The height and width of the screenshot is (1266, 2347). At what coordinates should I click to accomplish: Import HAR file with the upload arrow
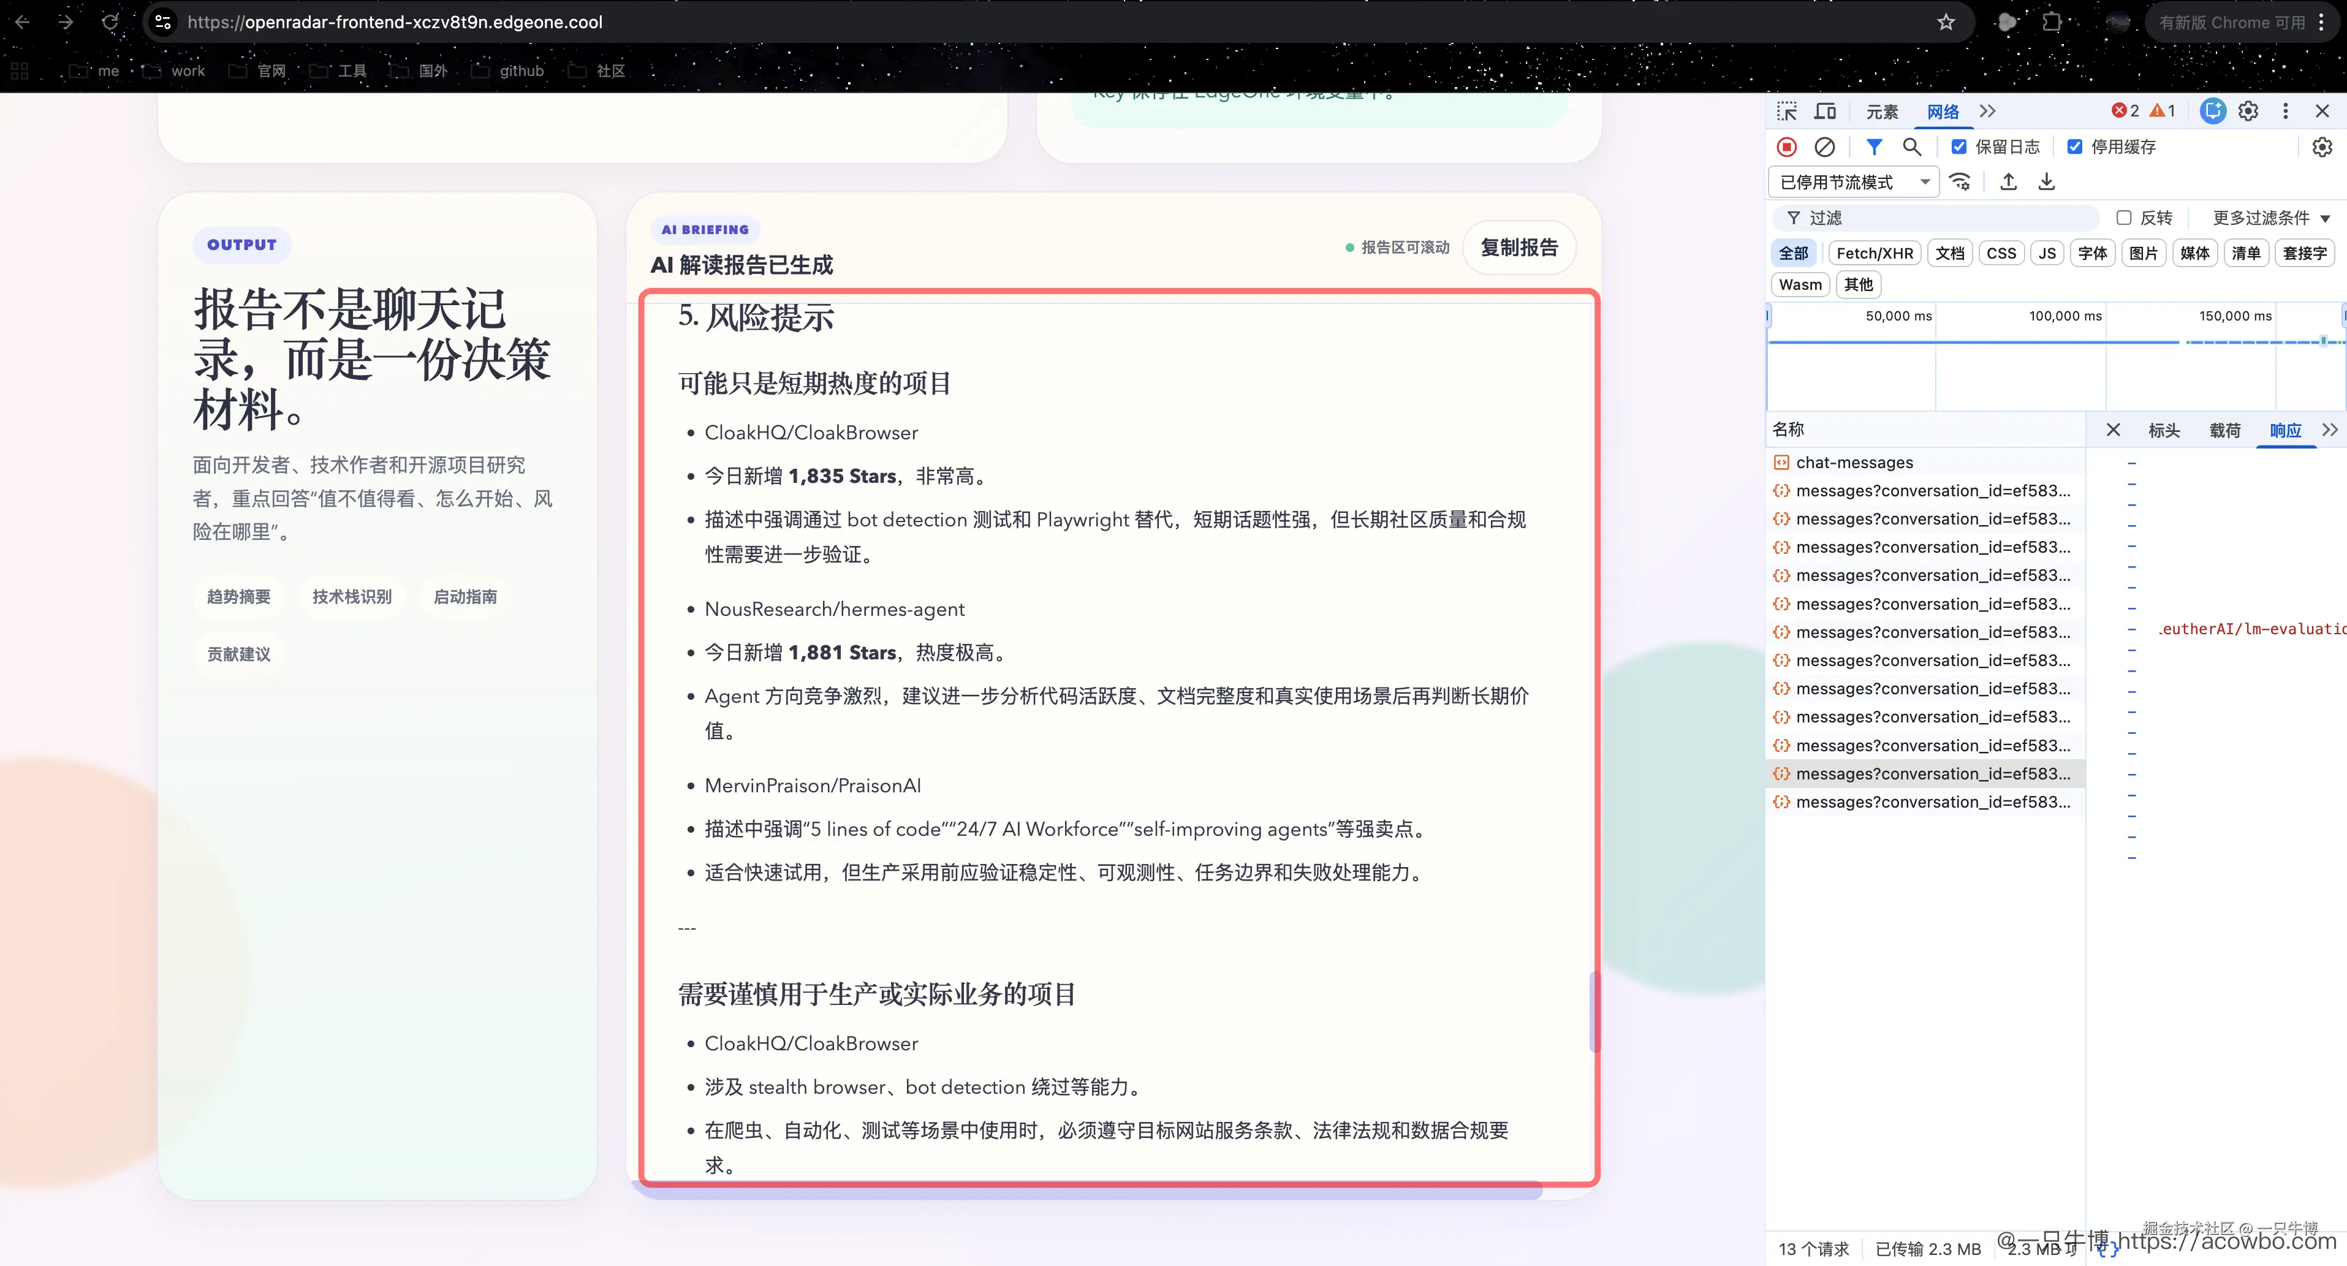(2008, 181)
